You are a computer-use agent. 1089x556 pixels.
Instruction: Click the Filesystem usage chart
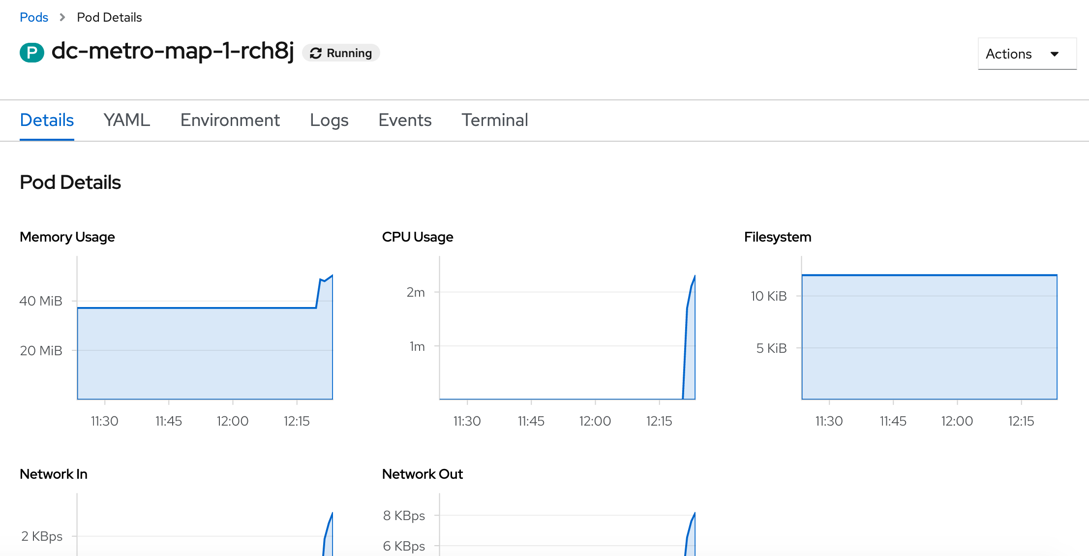[x=929, y=337]
